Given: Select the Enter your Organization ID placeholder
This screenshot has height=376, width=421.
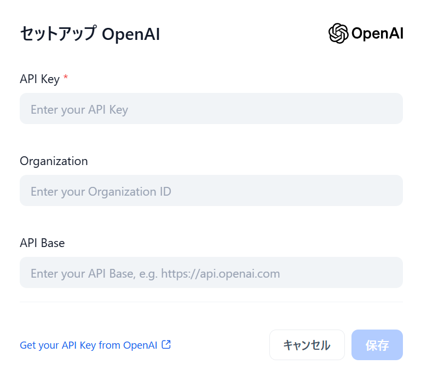Looking at the screenshot, I should tap(101, 192).
